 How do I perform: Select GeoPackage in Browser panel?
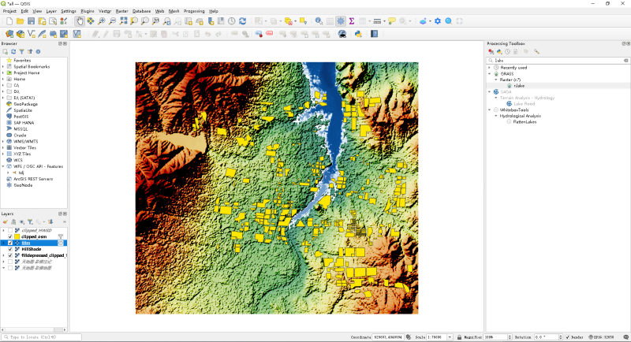click(26, 104)
